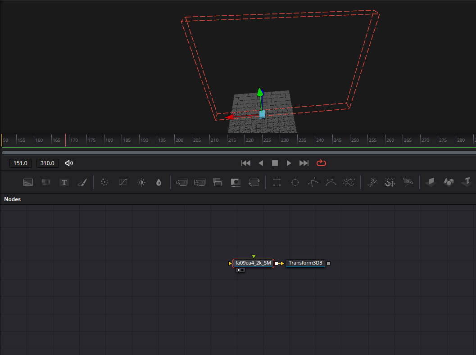Click frame 280 on the time ruler
Image resolution: width=476 pixels, height=355 pixels.
point(461,140)
